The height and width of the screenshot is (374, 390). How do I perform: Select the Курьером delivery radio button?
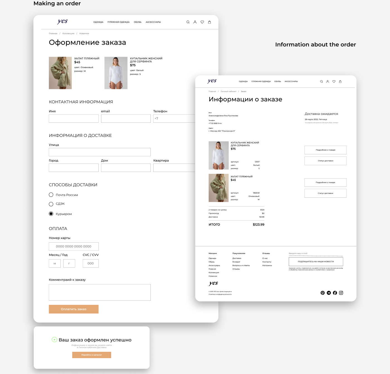click(x=51, y=214)
